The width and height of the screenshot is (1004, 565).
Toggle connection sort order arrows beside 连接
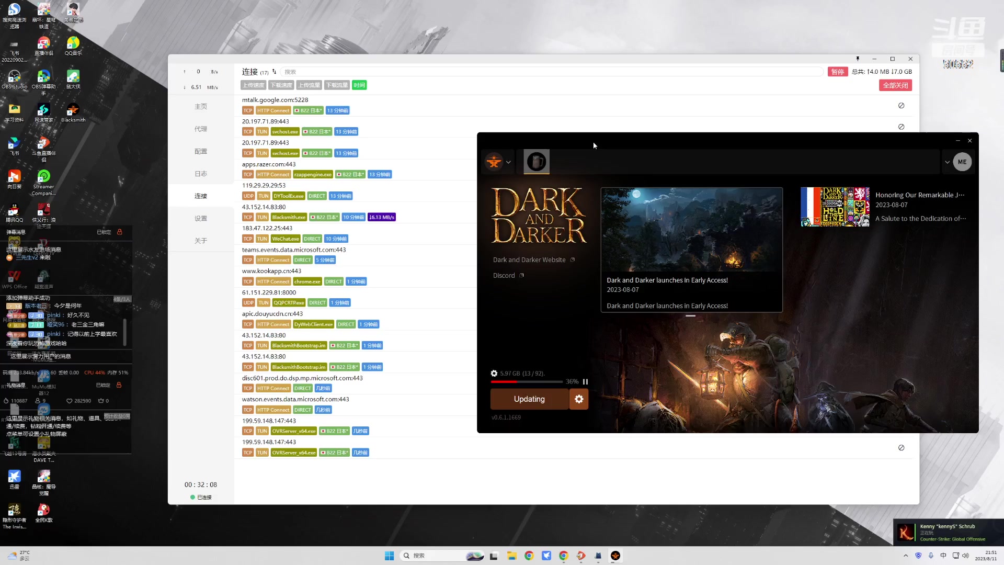click(x=274, y=72)
